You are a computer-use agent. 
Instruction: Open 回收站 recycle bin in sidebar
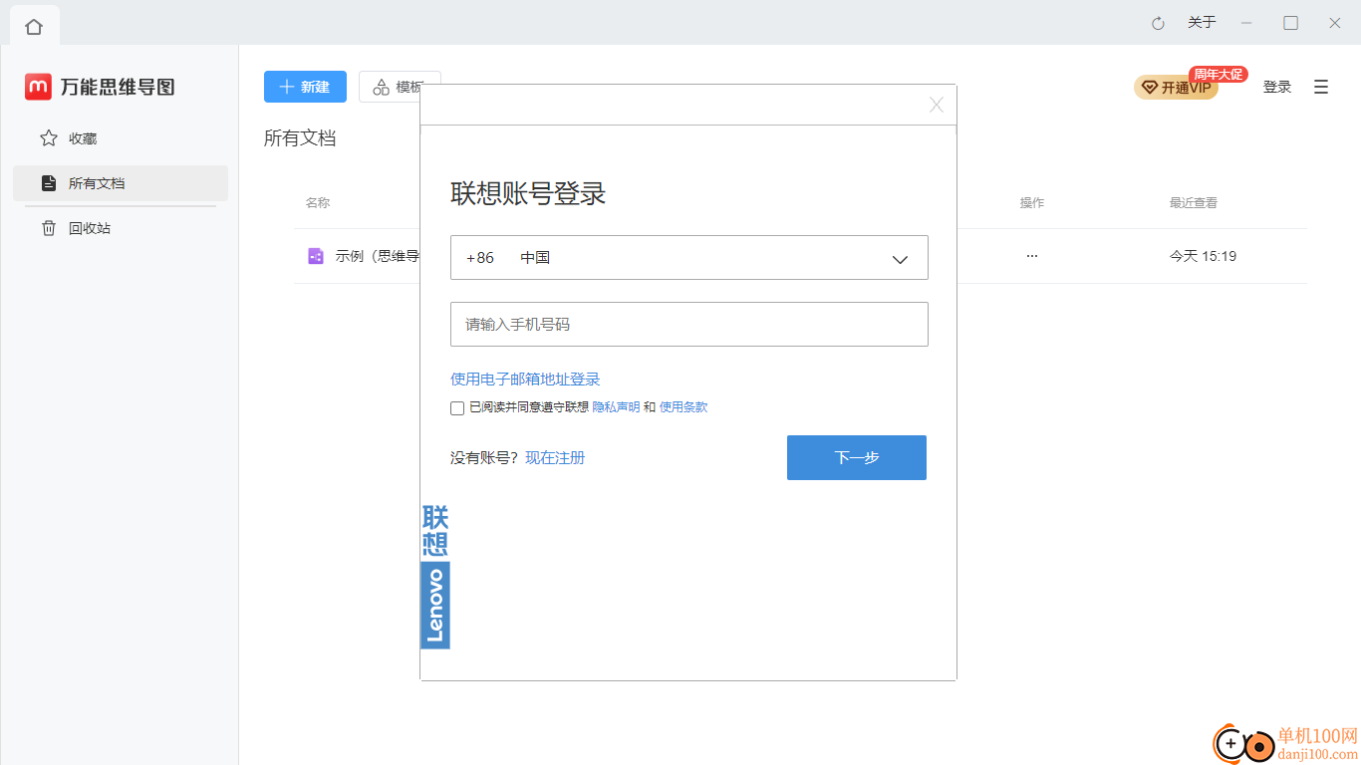point(121,228)
